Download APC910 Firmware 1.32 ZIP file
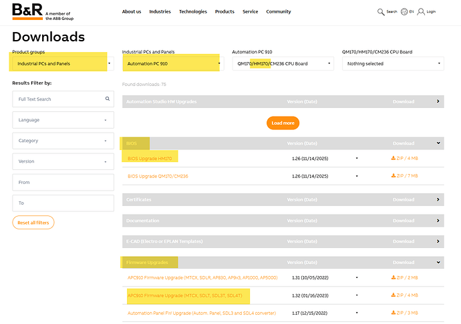461x324 pixels. tap(404, 295)
